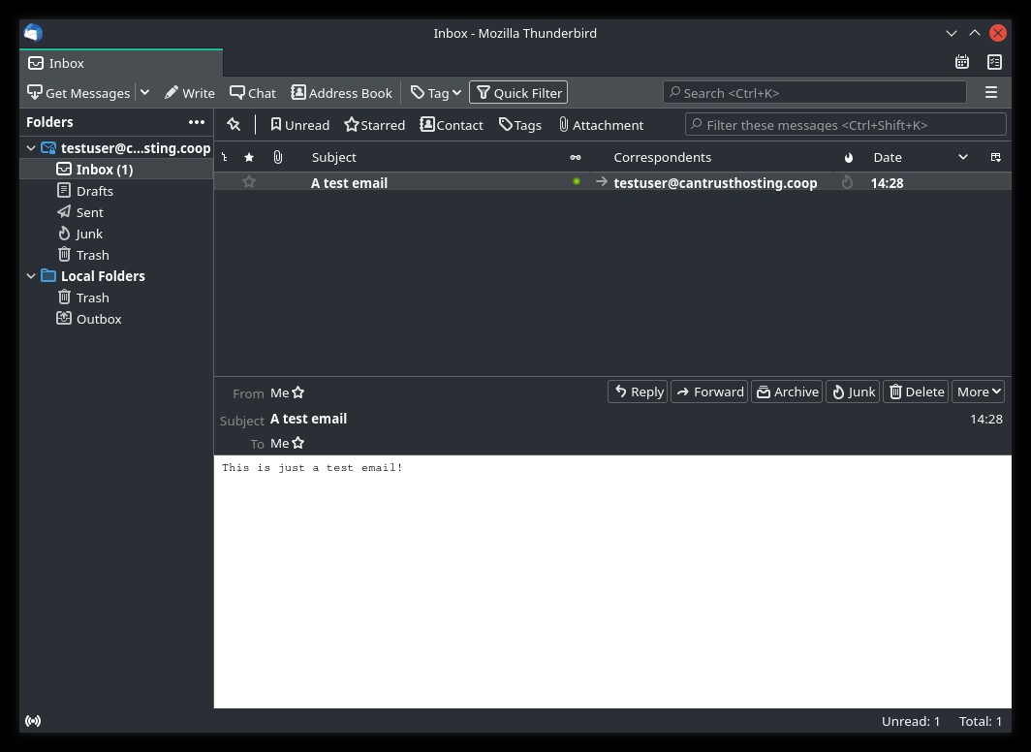Reply to the test email
Viewport: 1031px width, 752px height.
[638, 392]
